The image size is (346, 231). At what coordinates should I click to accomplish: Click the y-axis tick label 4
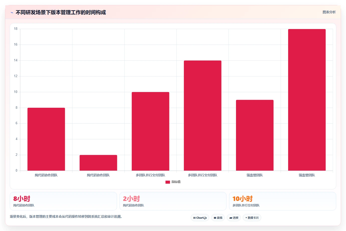click(17, 139)
